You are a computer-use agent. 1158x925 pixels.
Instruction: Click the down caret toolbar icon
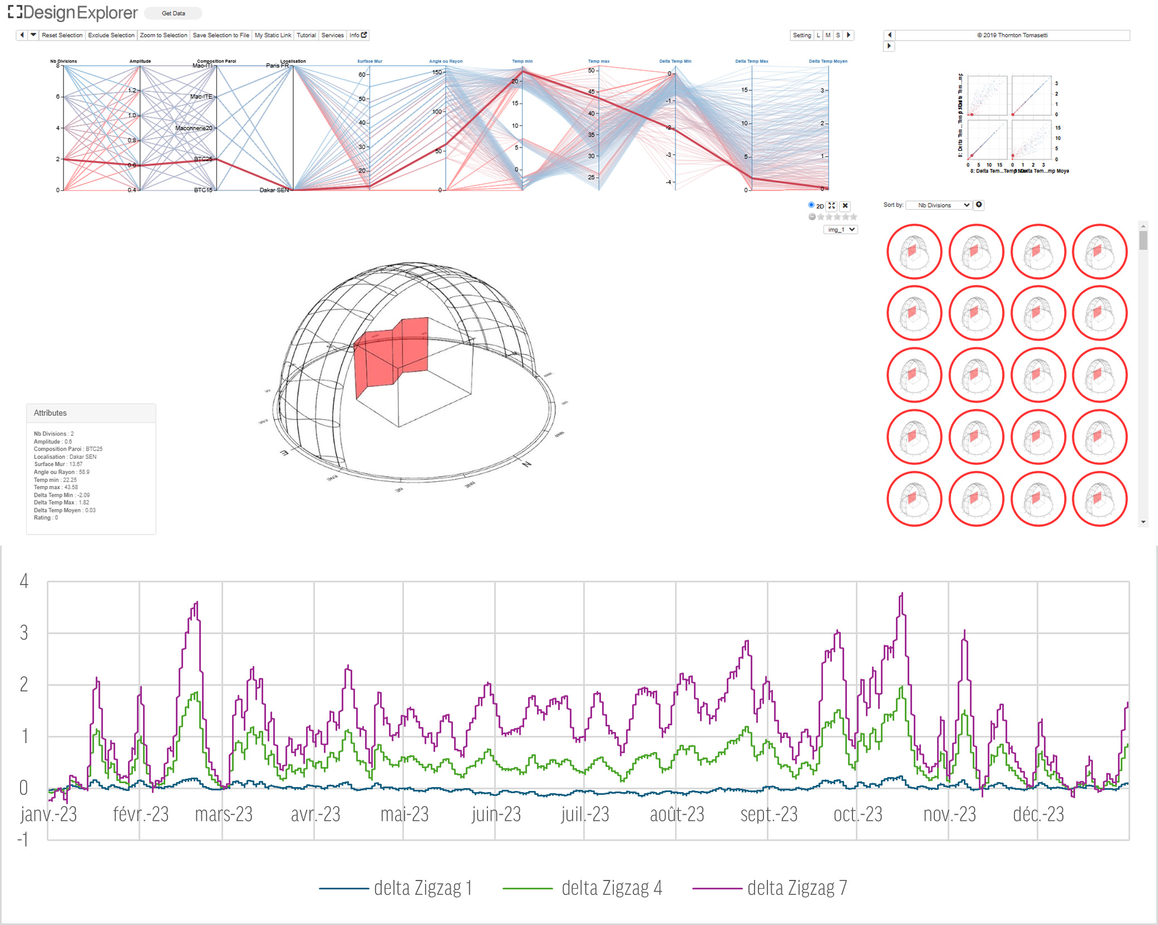click(33, 35)
